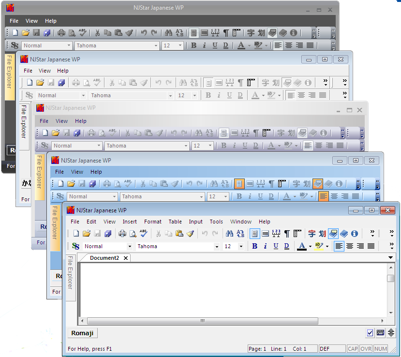Screen dimensions: 401x357
Task: Toggle double underline D in Document2 window
Action: 287,246
